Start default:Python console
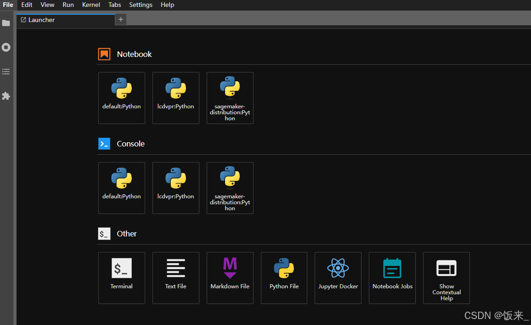531x325 pixels. point(122,188)
